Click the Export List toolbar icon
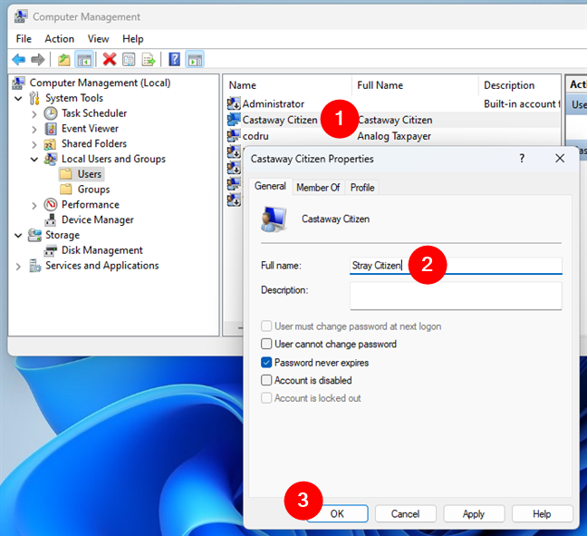 pos(149,59)
